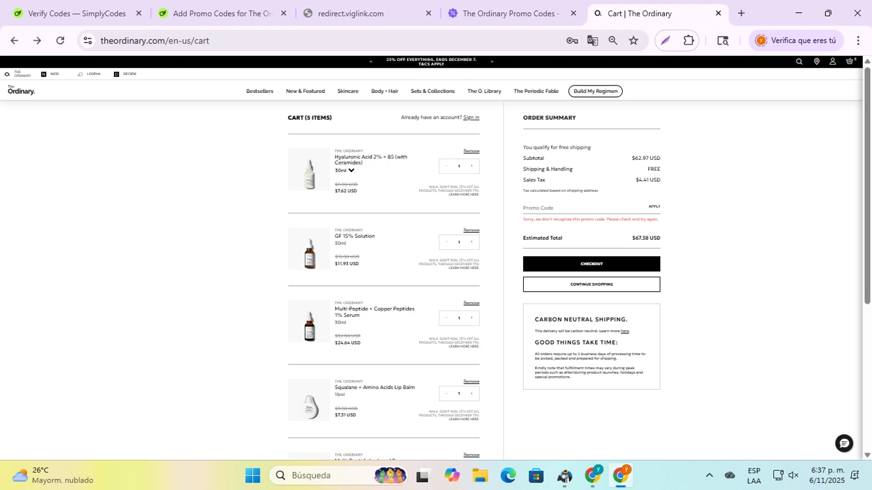This screenshot has width=872, height=490.
Task: Open carbon neutral 'here' link
Action: pos(625,331)
